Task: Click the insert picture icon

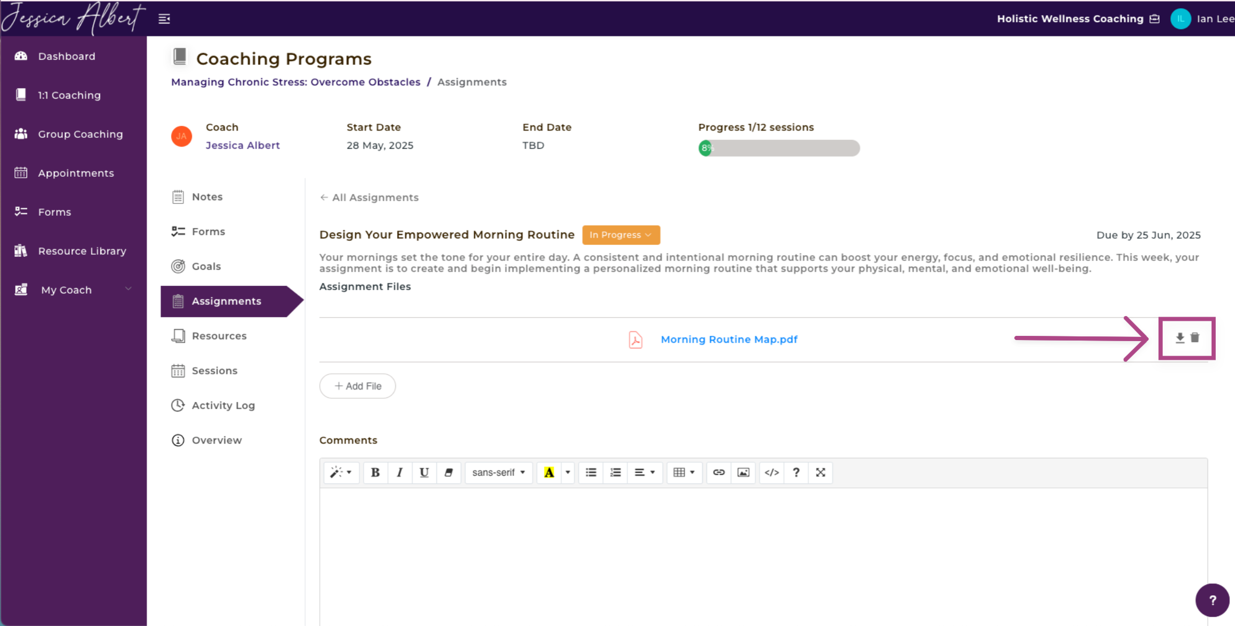Action: coord(744,473)
